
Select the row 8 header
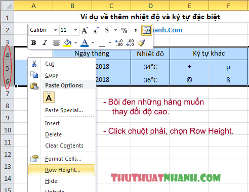point(7,106)
